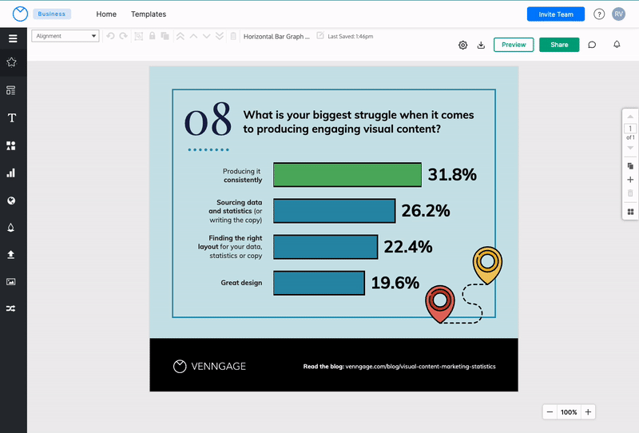Open the Text tool in the sidebar
The image size is (639, 433).
click(12, 118)
